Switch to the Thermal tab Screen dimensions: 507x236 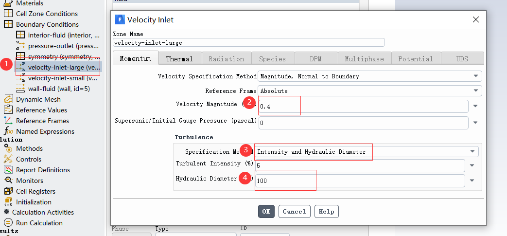179,59
